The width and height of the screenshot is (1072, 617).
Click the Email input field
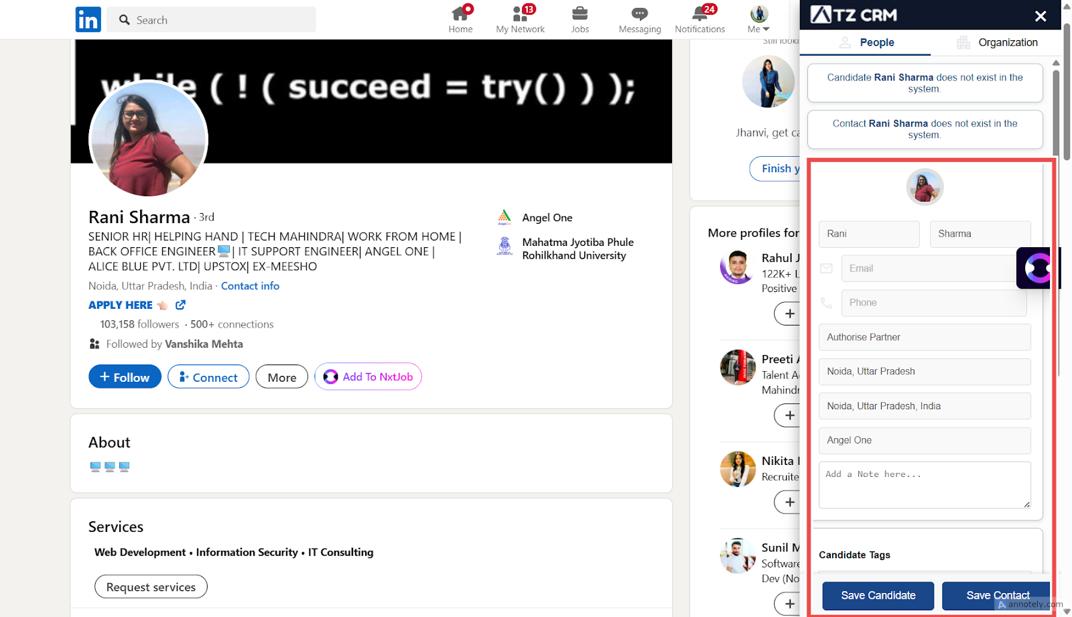[934, 269]
